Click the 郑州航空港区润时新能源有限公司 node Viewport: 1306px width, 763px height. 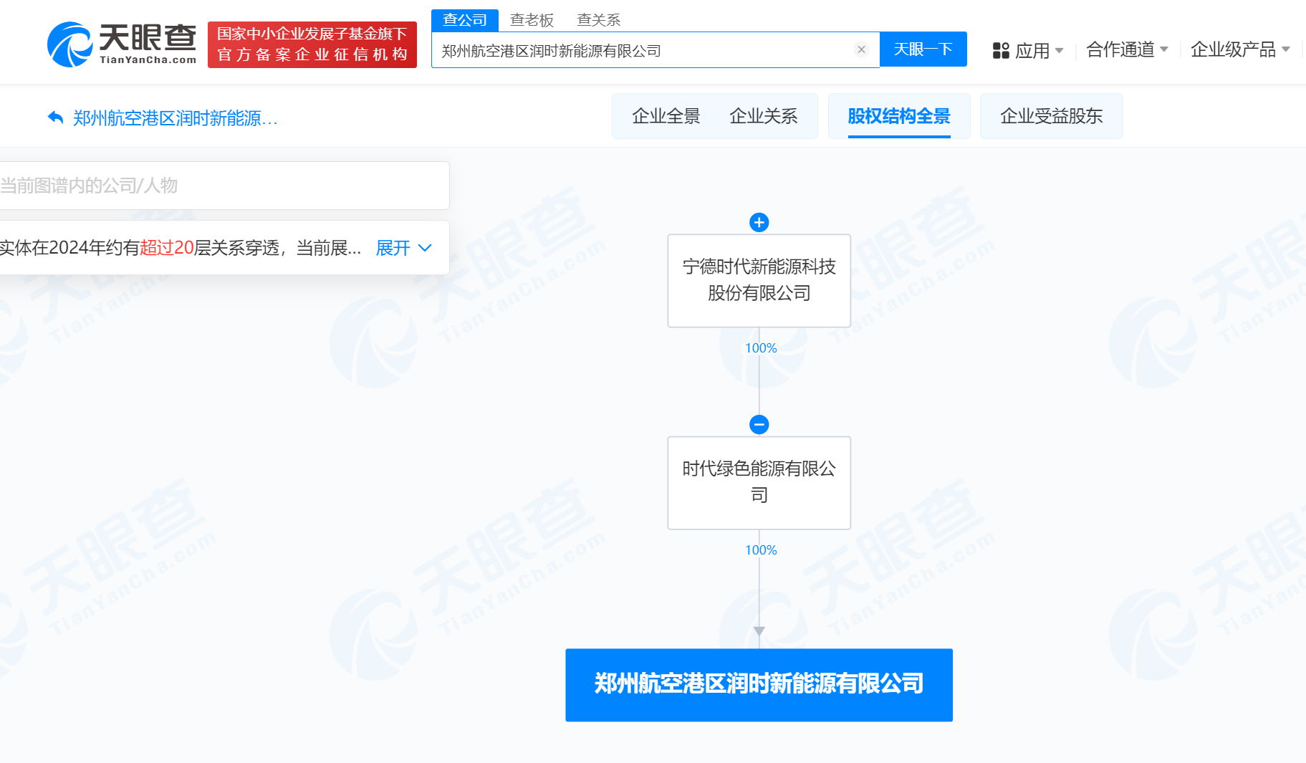[759, 684]
